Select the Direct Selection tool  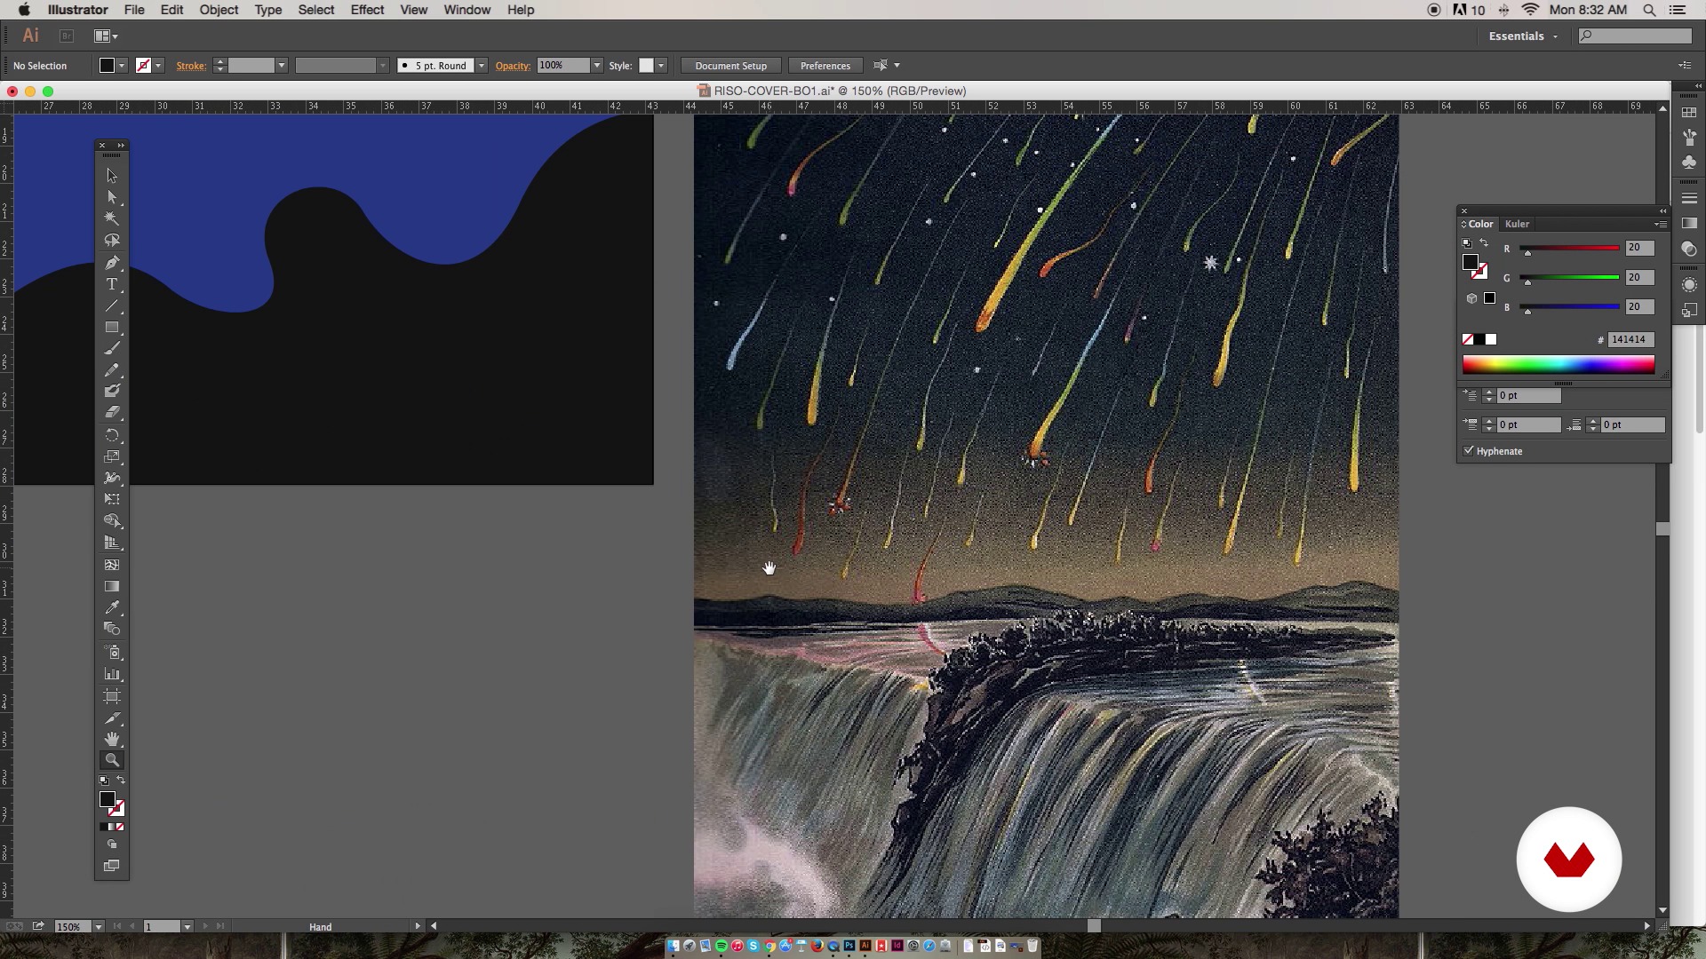tap(112, 197)
